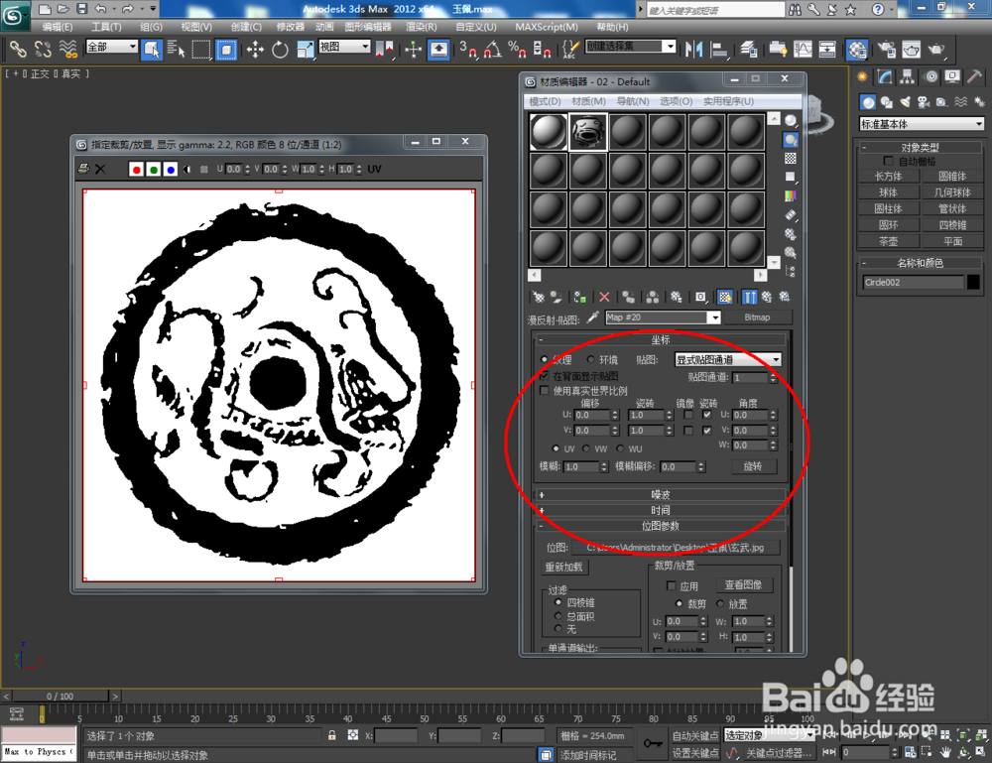Toggle the Angle Snap icon

tap(492, 49)
